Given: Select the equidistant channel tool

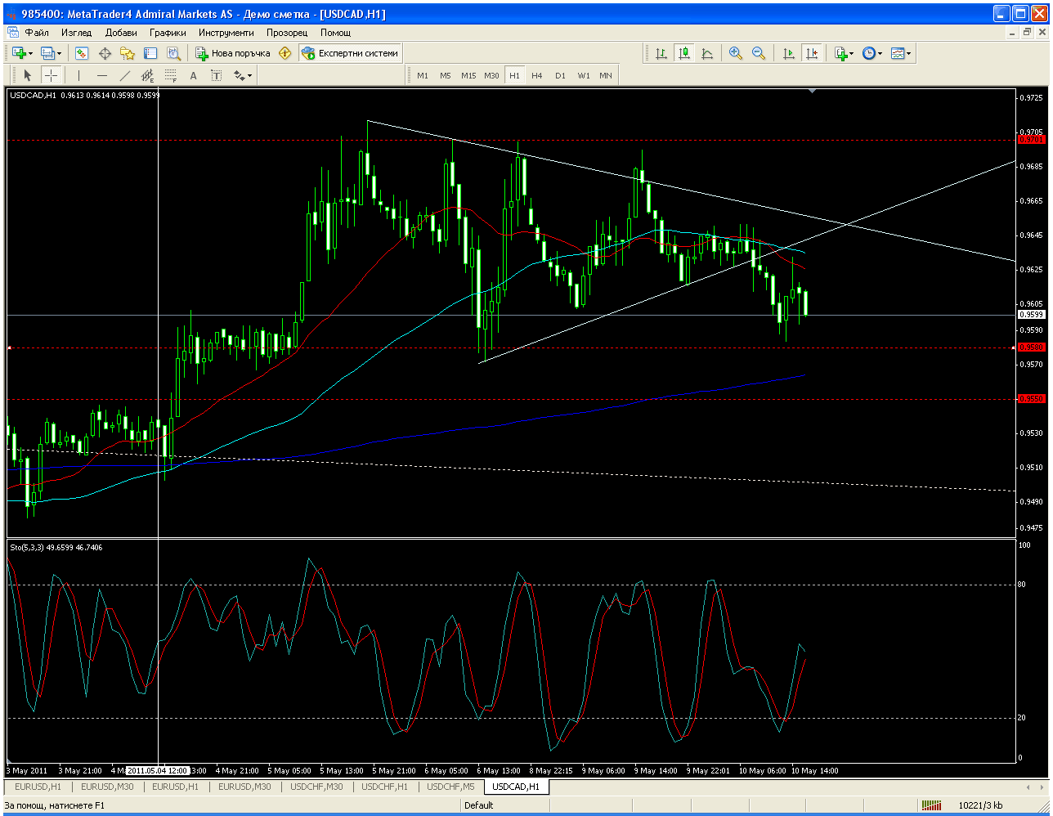Looking at the screenshot, I should (x=148, y=75).
